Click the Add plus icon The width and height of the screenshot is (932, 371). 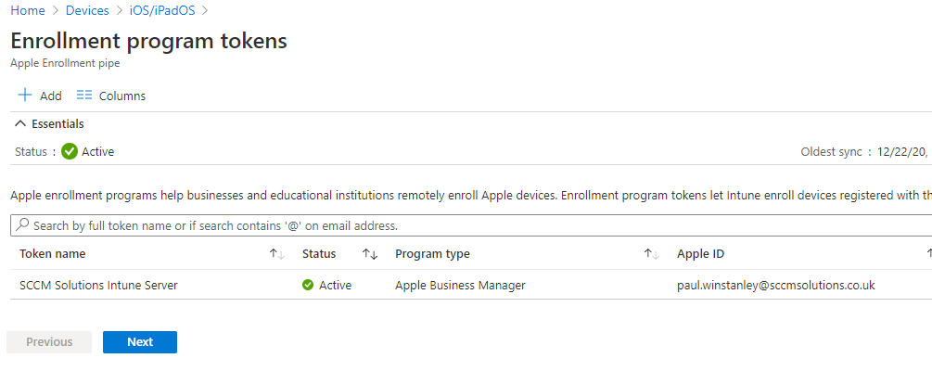coord(25,96)
